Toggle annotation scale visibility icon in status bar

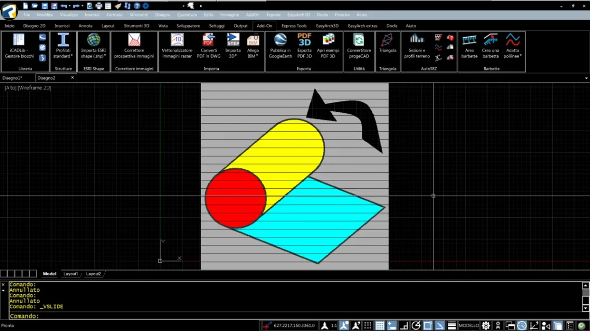[x=344, y=325]
